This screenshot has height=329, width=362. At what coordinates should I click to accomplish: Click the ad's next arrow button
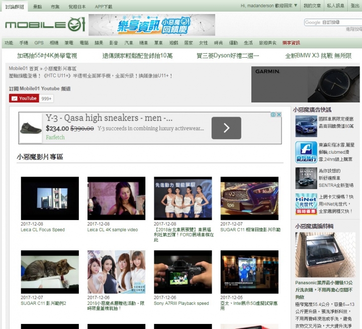226,128
